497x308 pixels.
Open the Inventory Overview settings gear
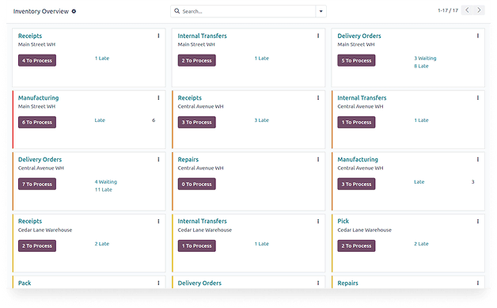click(x=74, y=11)
